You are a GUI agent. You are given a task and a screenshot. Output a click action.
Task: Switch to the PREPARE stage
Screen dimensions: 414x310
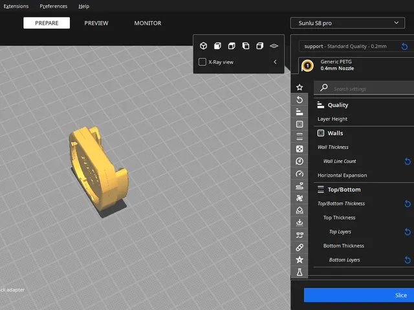(47, 23)
